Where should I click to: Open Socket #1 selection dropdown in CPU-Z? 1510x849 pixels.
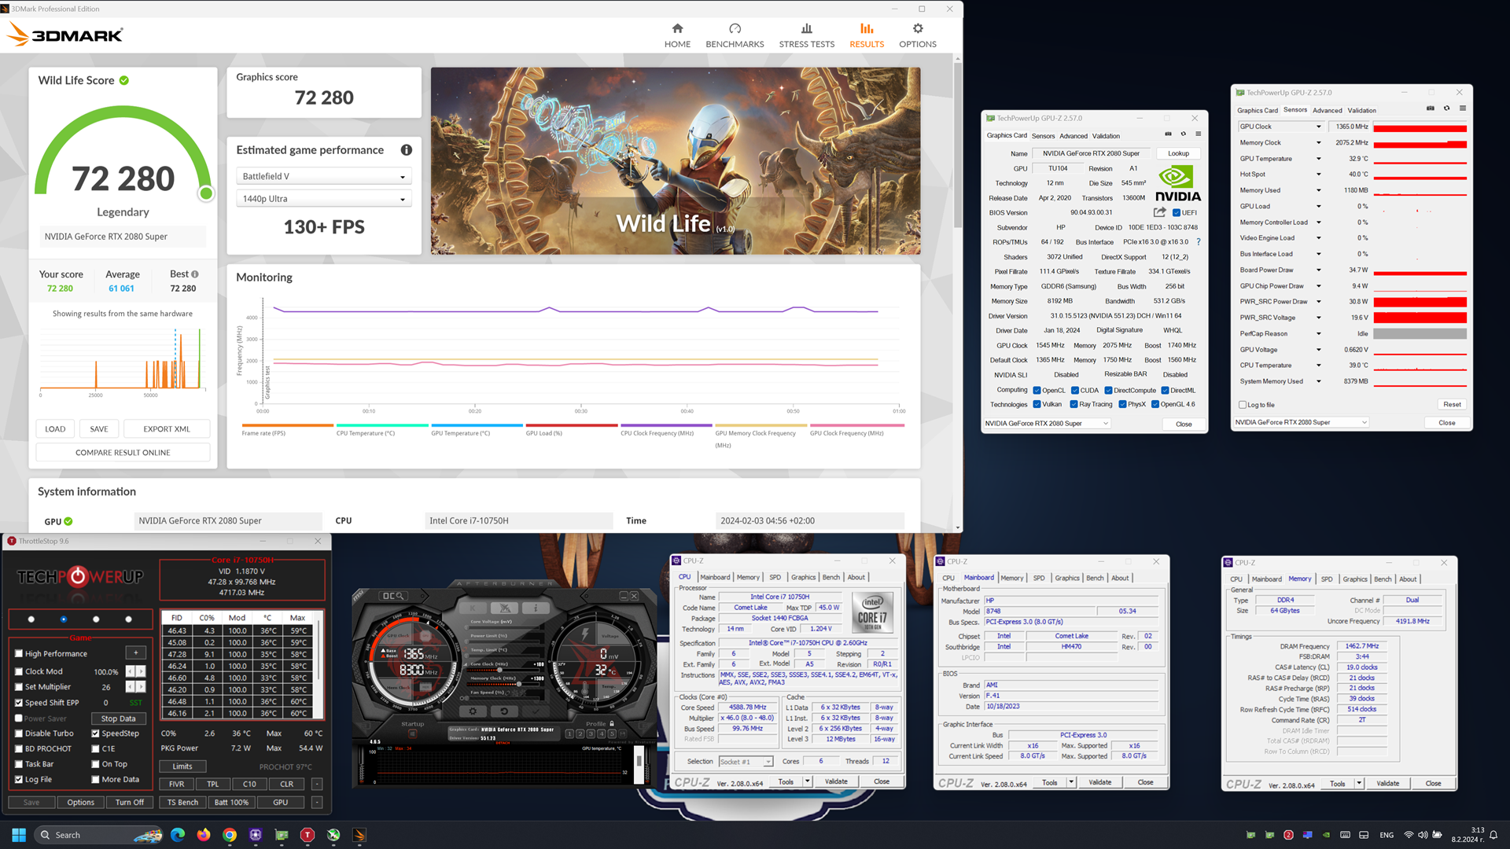[x=746, y=762]
